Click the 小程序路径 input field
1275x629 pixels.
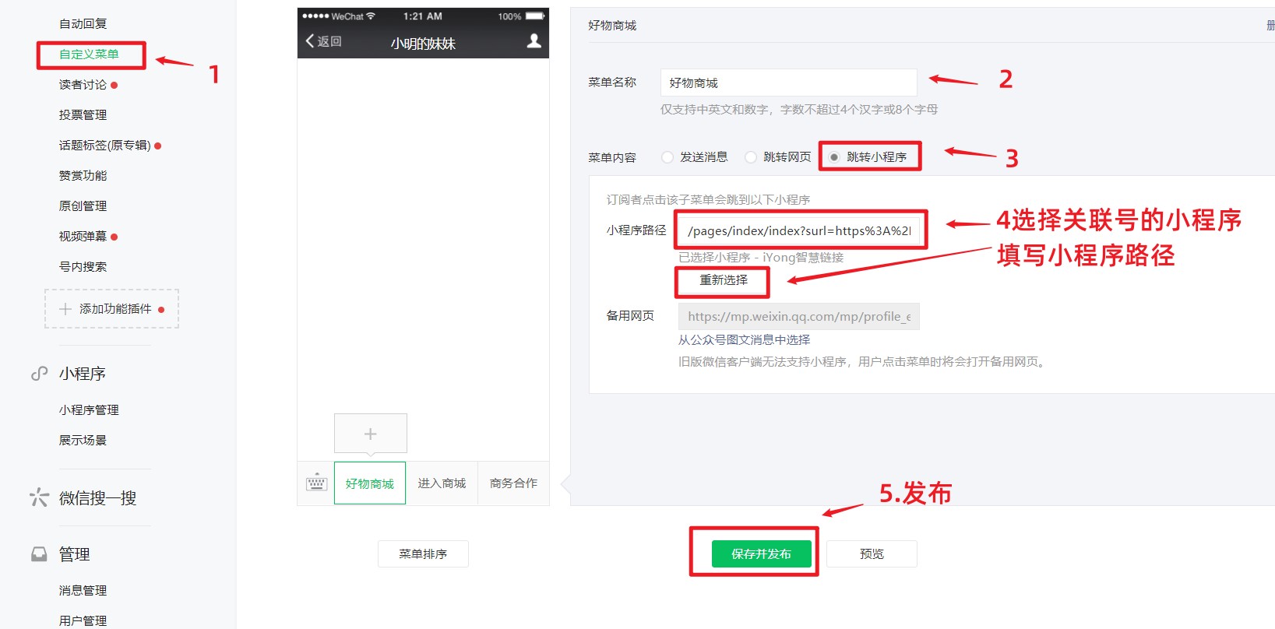coord(799,230)
